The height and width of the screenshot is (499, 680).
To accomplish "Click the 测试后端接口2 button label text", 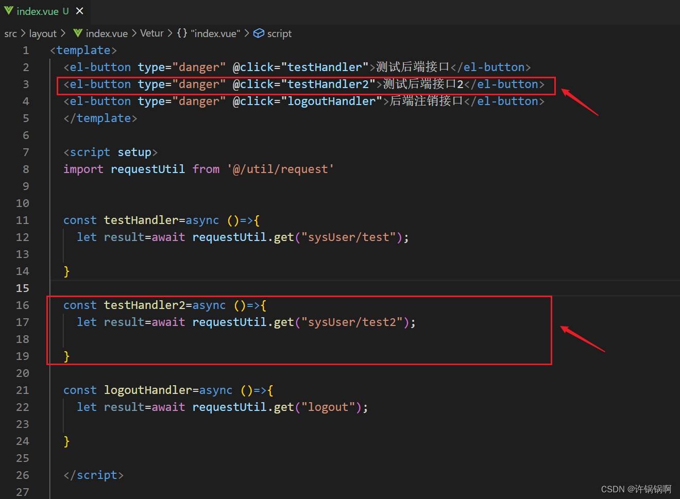I will click(x=423, y=84).
